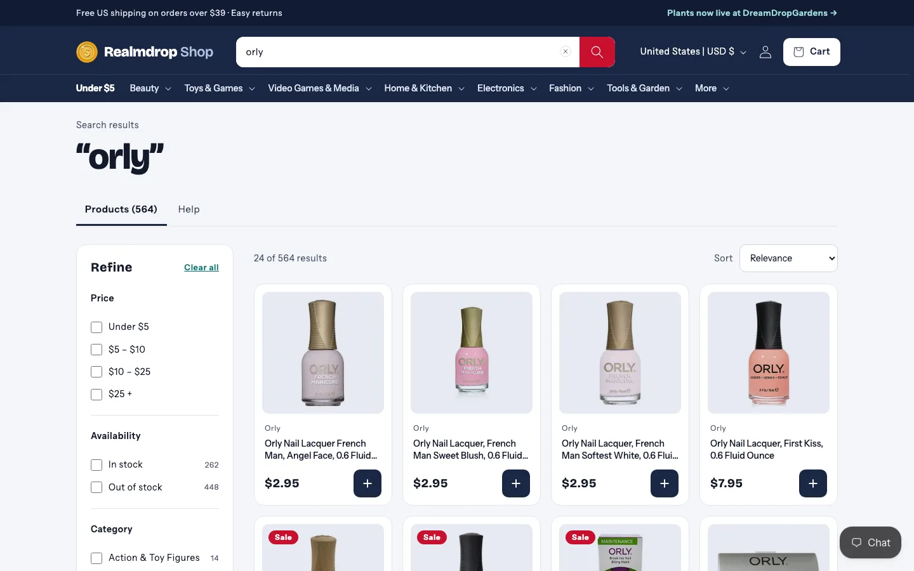
Task: Click Clear all in Refine panel
Action: pyautogui.click(x=201, y=268)
